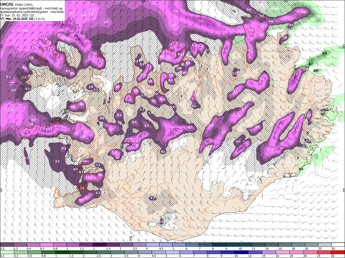The width and height of the screenshot is (345, 258).
Task: Pick top-row legend swatch between 5 and 6
Action: [x=179, y=245]
